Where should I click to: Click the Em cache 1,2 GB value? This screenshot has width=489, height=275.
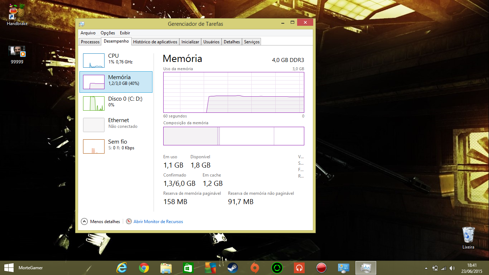pyautogui.click(x=213, y=183)
